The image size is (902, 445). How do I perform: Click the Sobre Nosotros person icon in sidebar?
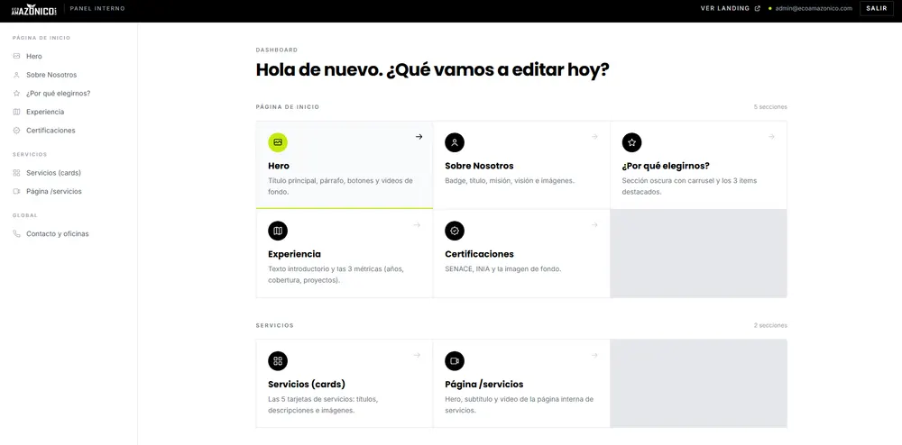tap(16, 75)
